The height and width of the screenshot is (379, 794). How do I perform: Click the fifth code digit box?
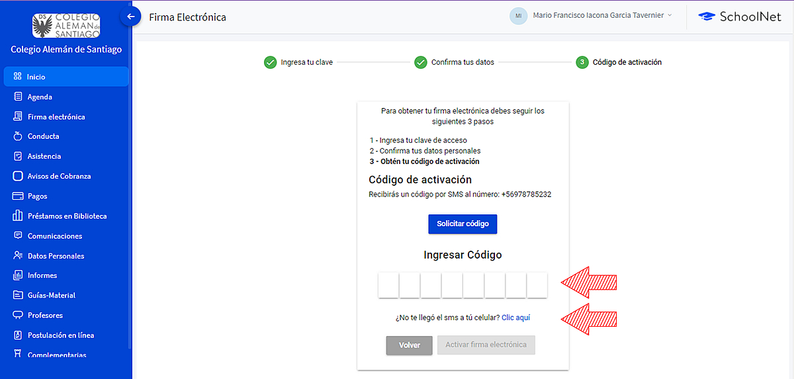(473, 285)
